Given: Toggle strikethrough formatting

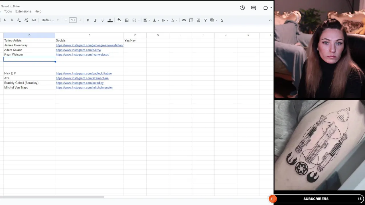Looking at the screenshot, I should pos(103,20).
